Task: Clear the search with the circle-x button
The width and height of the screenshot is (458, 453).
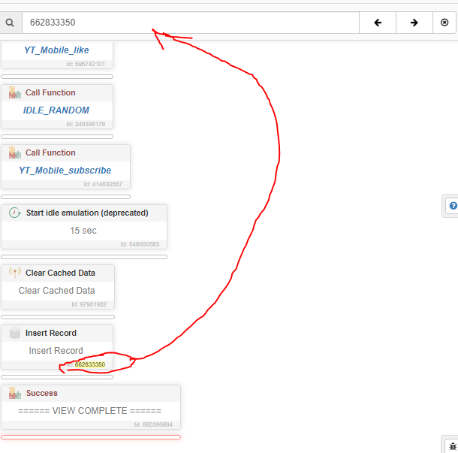Action: click(444, 23)
